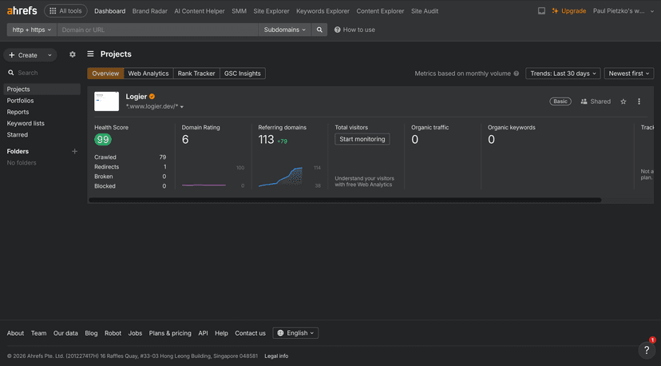661x366 pixels.
Task: Click the orange verified badge next to Logier
Action: coord(152,97)
